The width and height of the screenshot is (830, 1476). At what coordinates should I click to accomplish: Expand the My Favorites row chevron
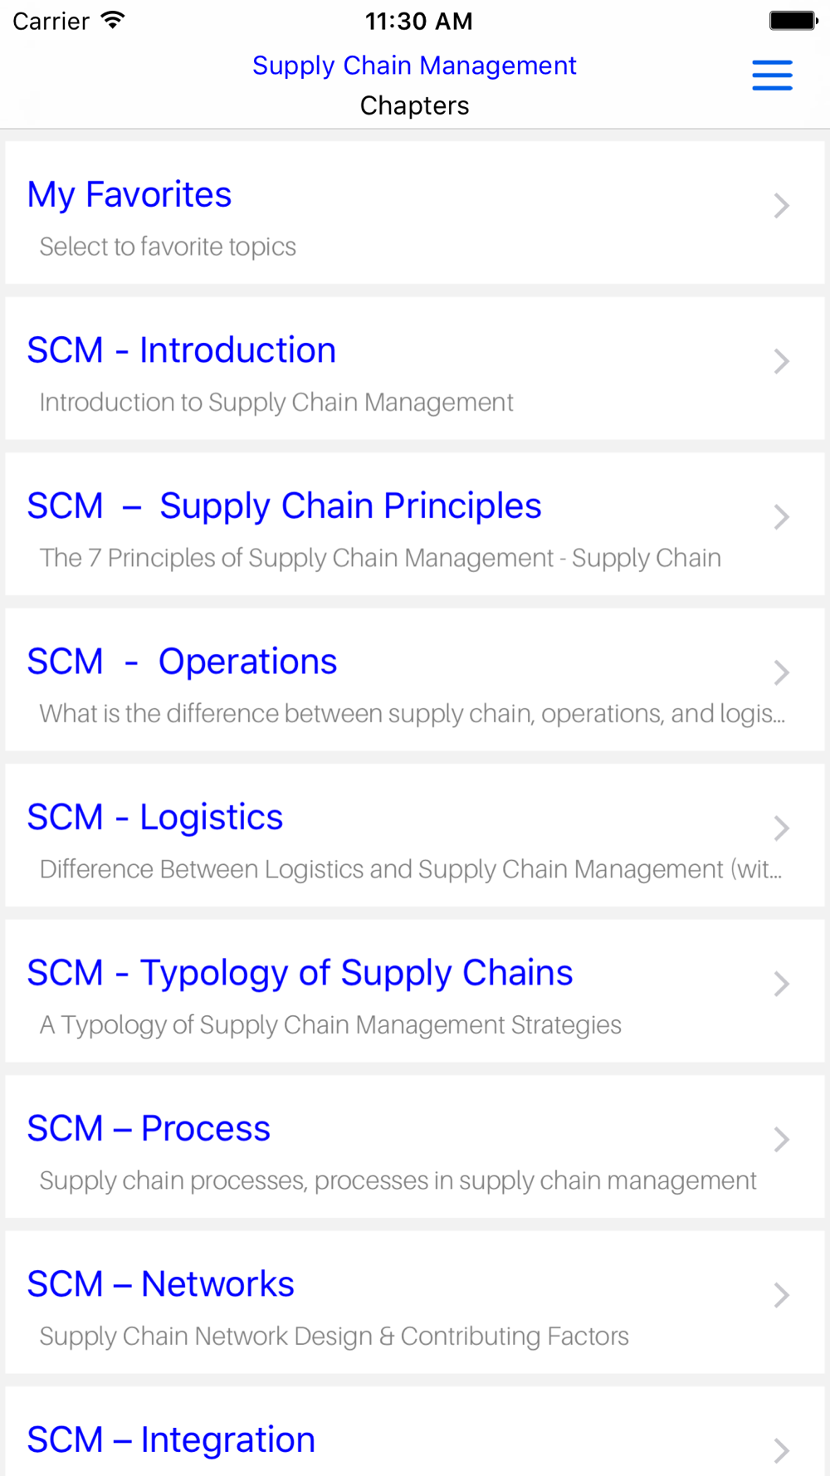tap(781, 206)
